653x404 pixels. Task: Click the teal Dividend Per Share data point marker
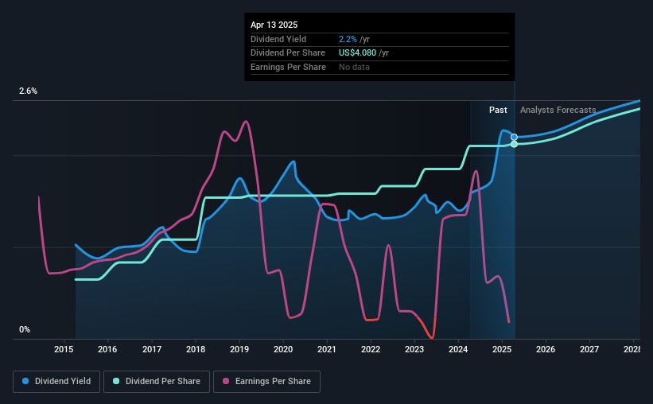(x=515, y=144)
